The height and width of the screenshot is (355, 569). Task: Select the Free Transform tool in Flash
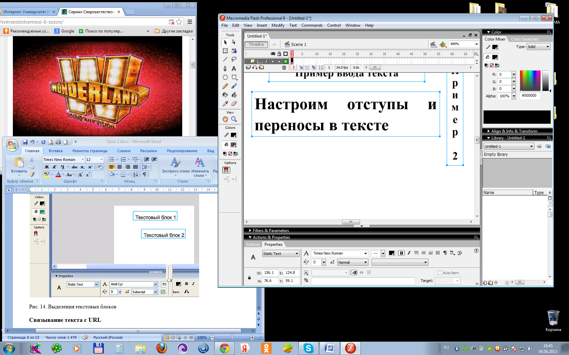pyautogui.click(x=225, y=51)
